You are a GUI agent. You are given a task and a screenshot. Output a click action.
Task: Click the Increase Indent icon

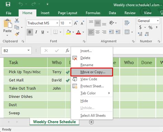(118, 32)
